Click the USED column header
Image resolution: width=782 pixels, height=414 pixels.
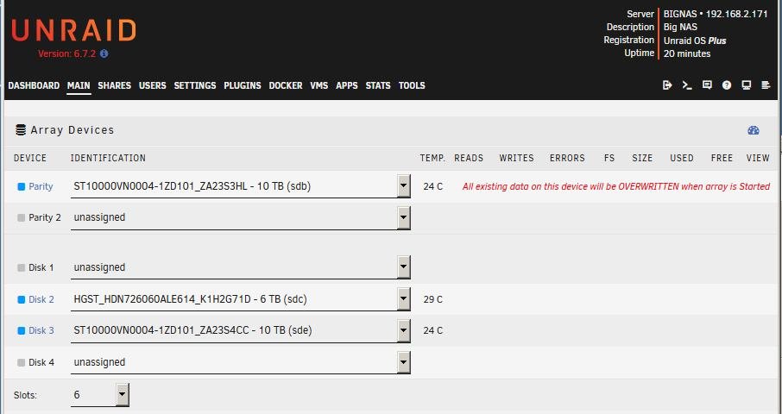[682, 158]
